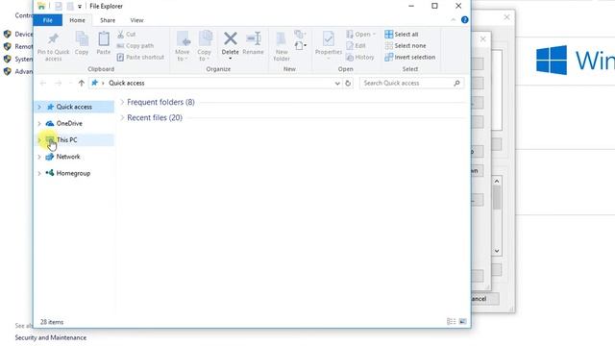Click Select none
The width and height of the screenshot is (615, 346).
[x=406, y=45]
